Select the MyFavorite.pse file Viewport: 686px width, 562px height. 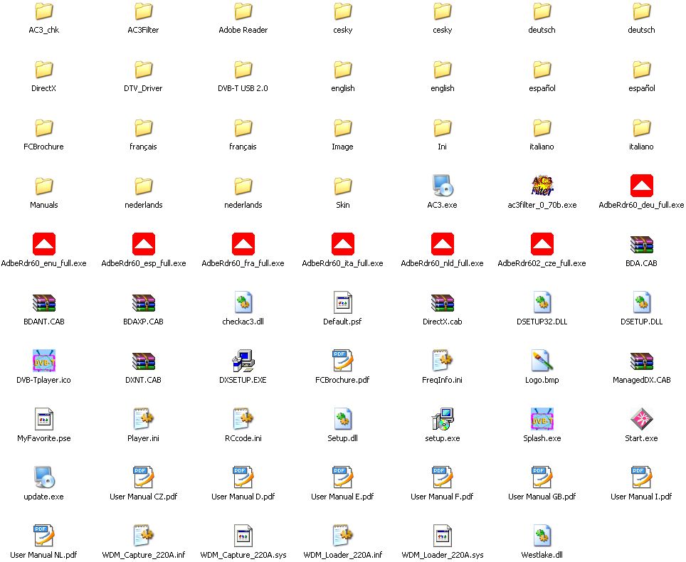43,420
